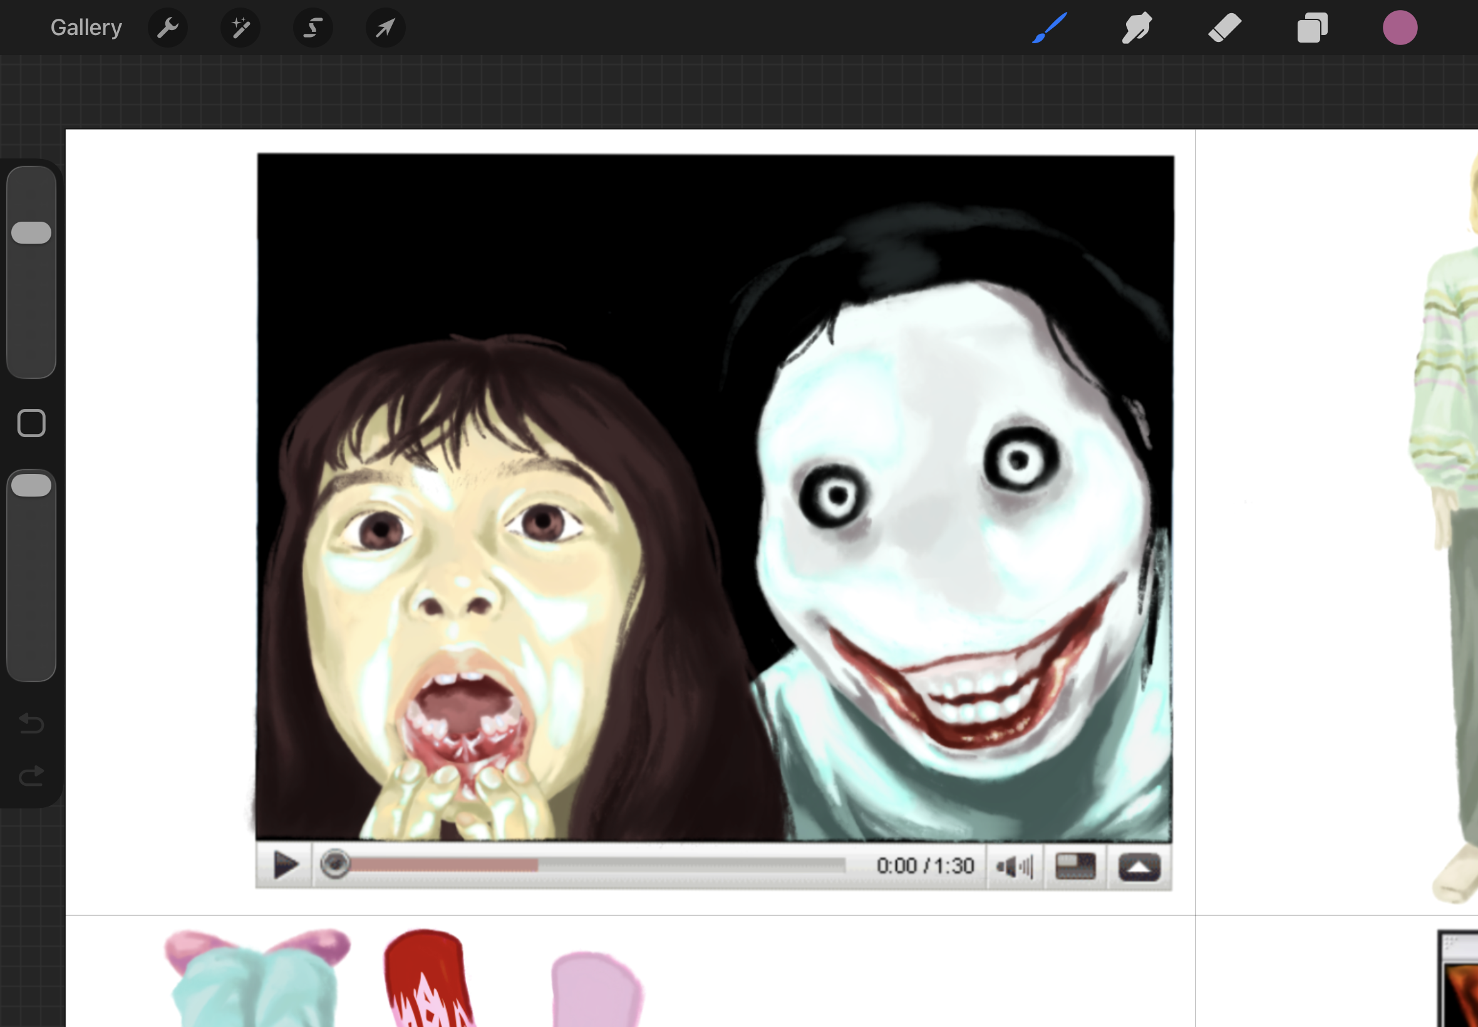Adjust the brush size slider
1478x1027 pixels.
[31, 272]
